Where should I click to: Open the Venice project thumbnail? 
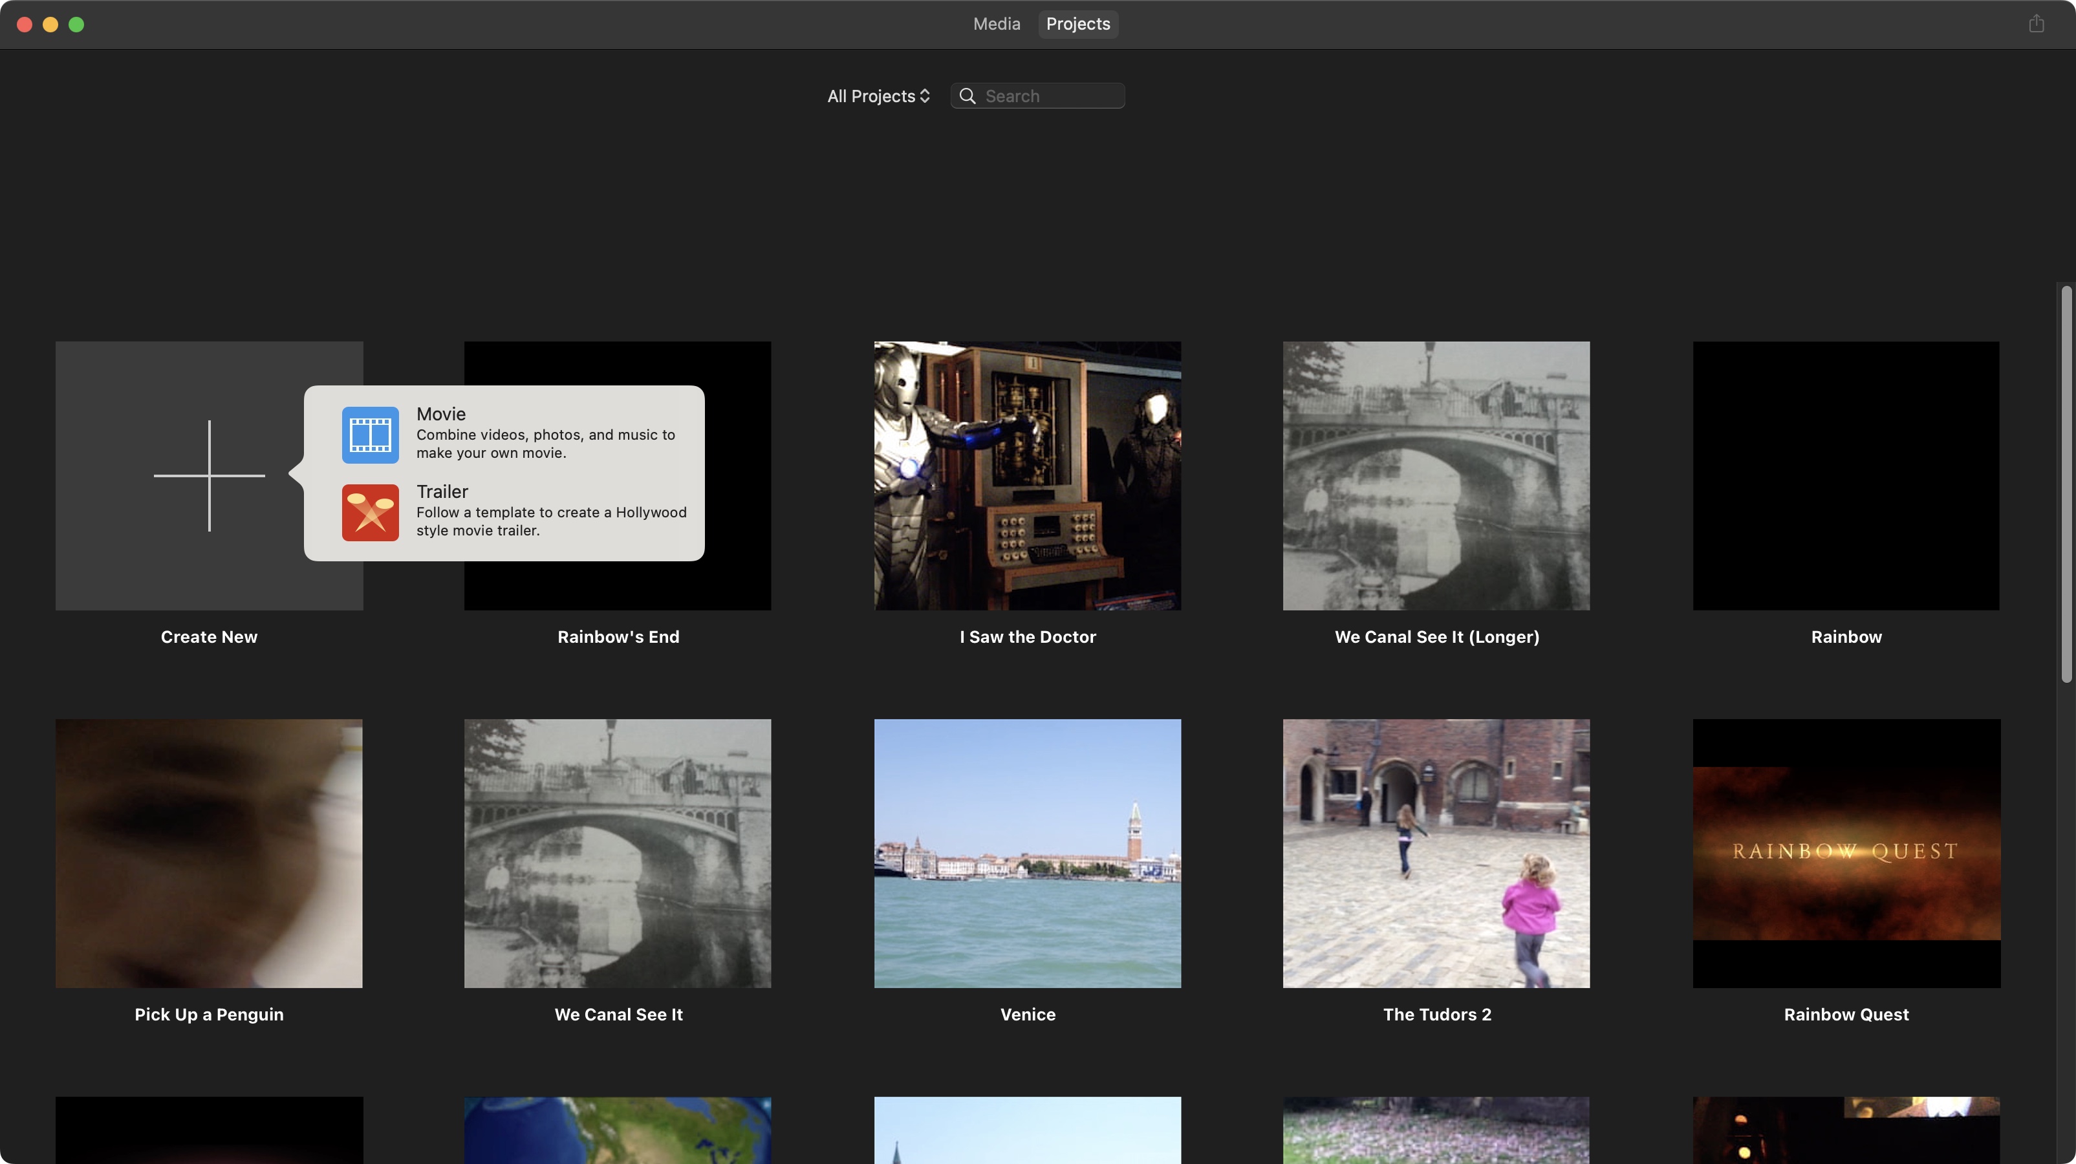pyautogui.click(x=1028, y=853)
